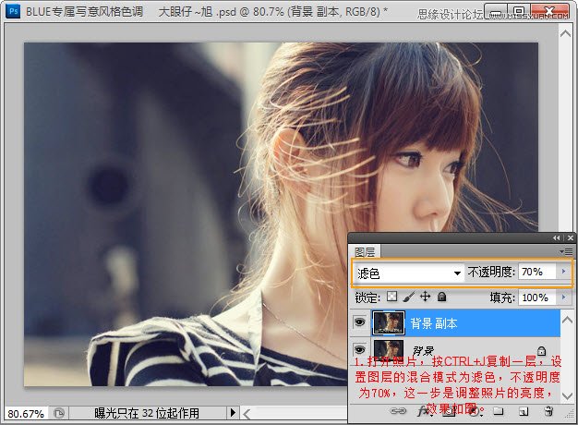Screen dimensions: 578x425
Task: Click the create new layer icon
Action: [523, 410]
